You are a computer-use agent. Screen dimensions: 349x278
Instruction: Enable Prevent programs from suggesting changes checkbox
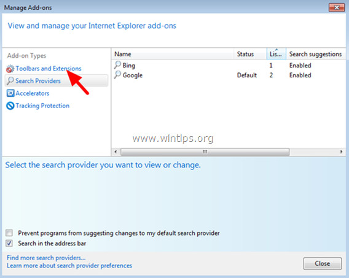[9, 233]
